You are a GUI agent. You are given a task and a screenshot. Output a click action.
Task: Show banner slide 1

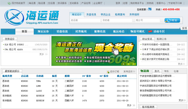tap(123, 64)
